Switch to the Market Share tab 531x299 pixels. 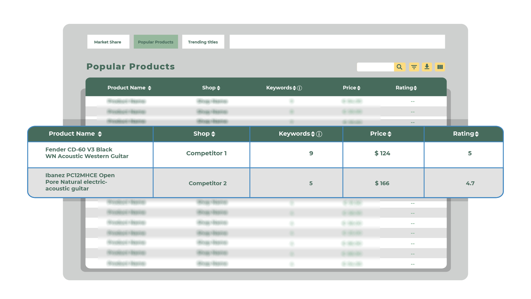(108, 42)
